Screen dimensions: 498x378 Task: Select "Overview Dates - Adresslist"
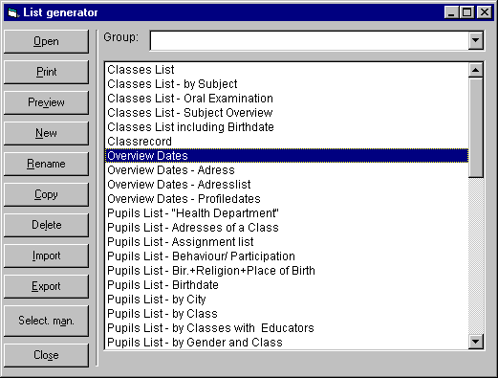coord(287,185)
